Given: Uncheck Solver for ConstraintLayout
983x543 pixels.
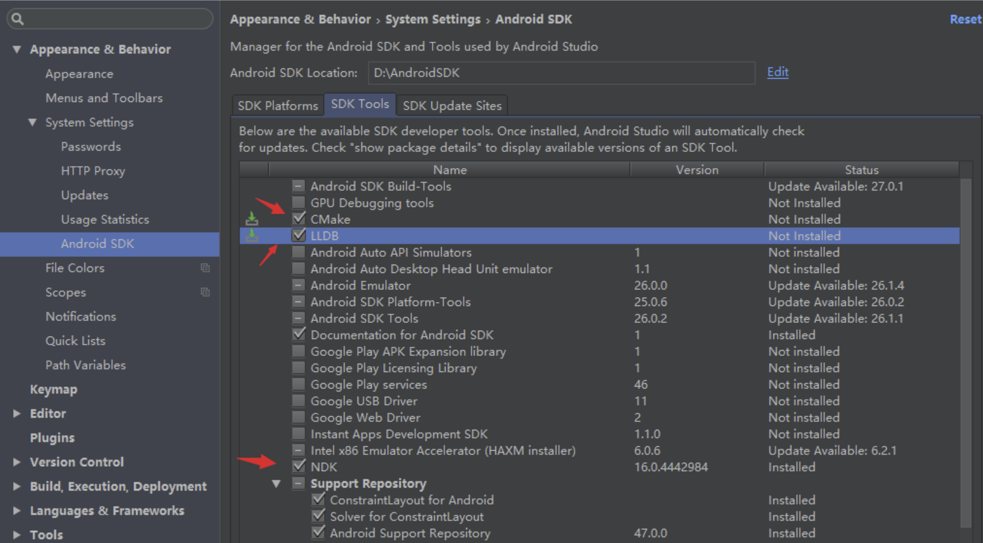Looking at the screenshot, I should pyautogui.click(x=318, y=516).
